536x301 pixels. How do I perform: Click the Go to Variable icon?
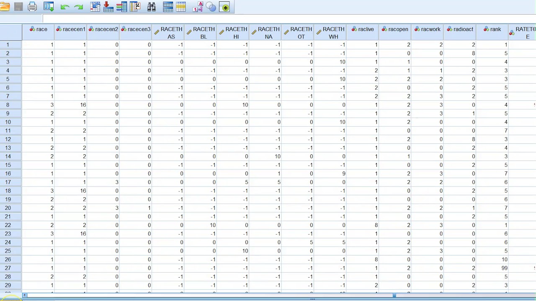pyautogui.click(x=108, y=7)
